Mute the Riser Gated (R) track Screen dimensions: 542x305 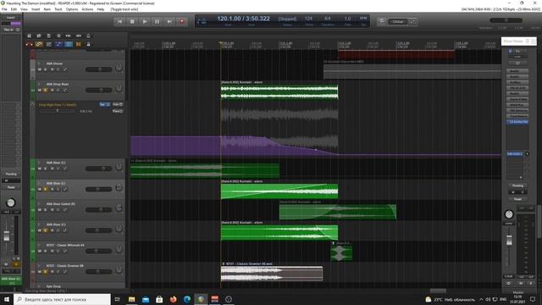tap(40, 210)
